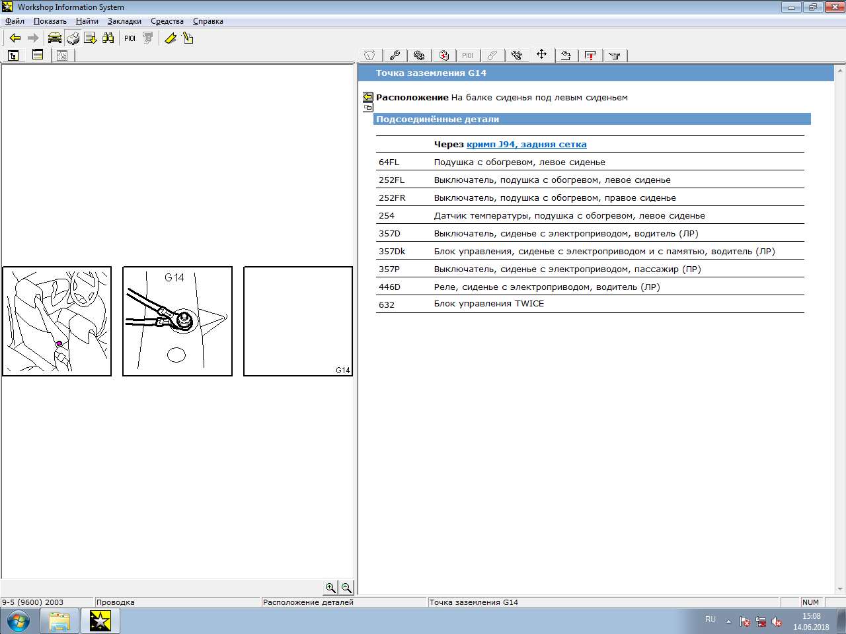
Task: Click the scroll down arrow in right panel
Action: click(x=840, y=589)
